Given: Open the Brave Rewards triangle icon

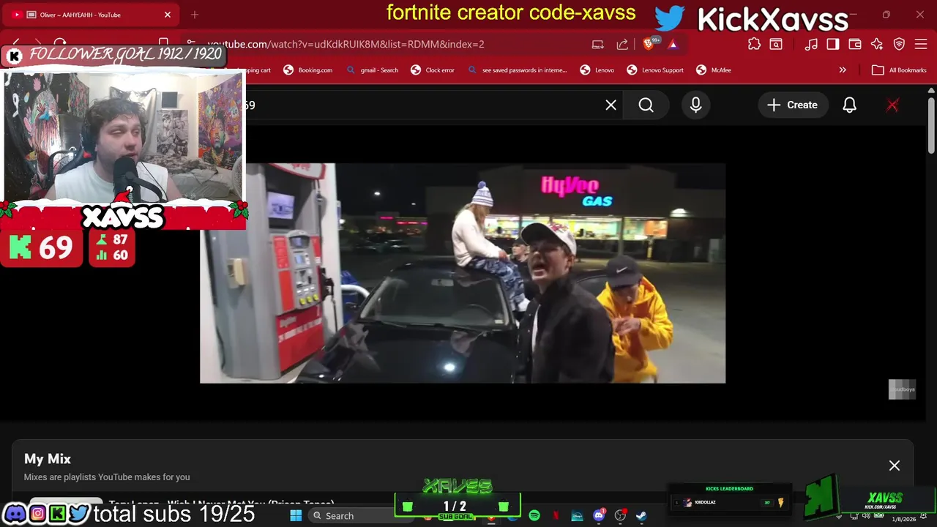Looking at the screenshot, I should pos(673,44).
